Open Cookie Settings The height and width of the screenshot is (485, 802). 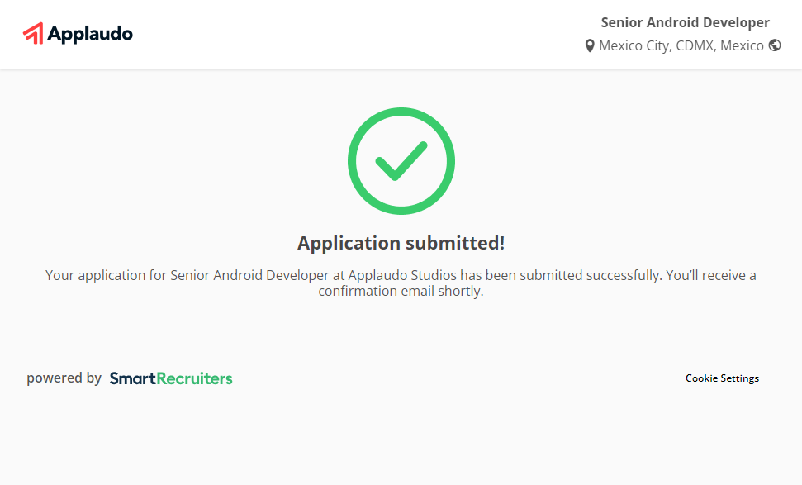click(722, 378)
